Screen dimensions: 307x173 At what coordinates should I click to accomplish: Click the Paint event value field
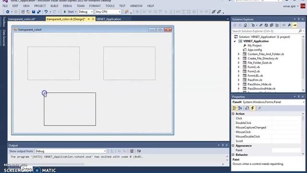pyautogui.click(x=286, y=150)
